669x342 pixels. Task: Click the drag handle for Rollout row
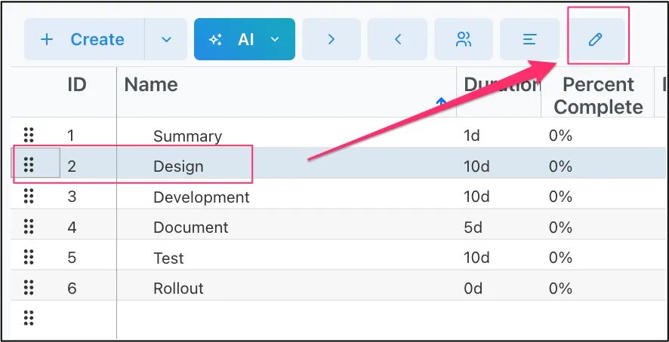[x=29, y=288]
